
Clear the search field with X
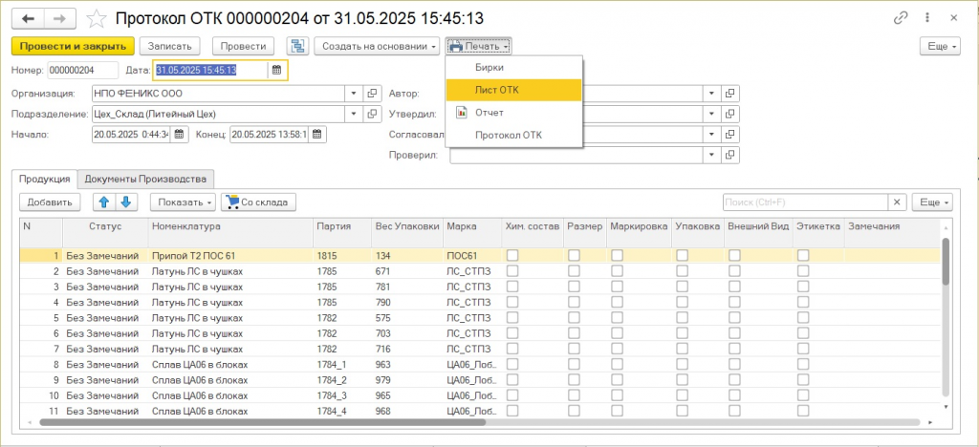(897, 202)
